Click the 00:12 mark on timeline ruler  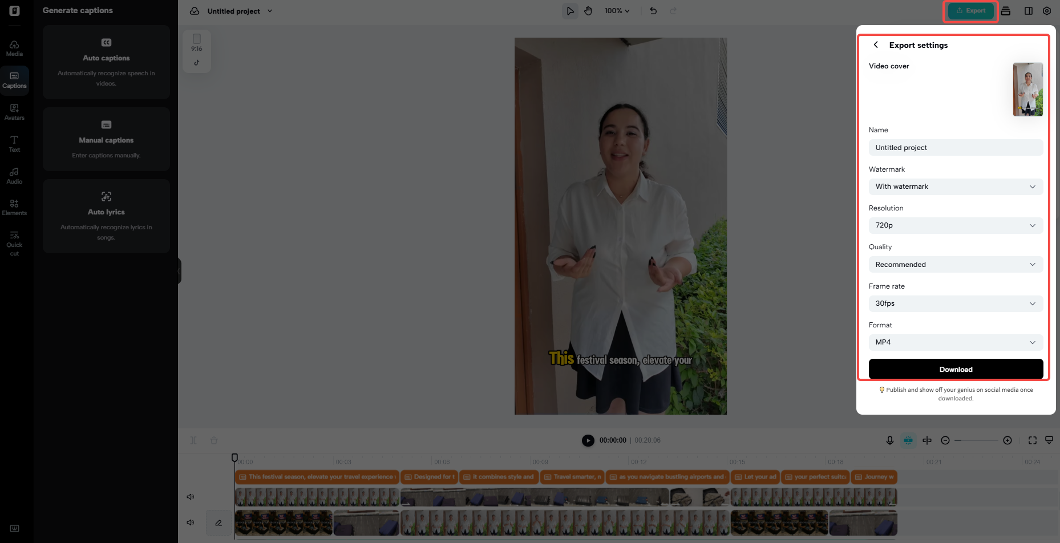click(639, 462)
